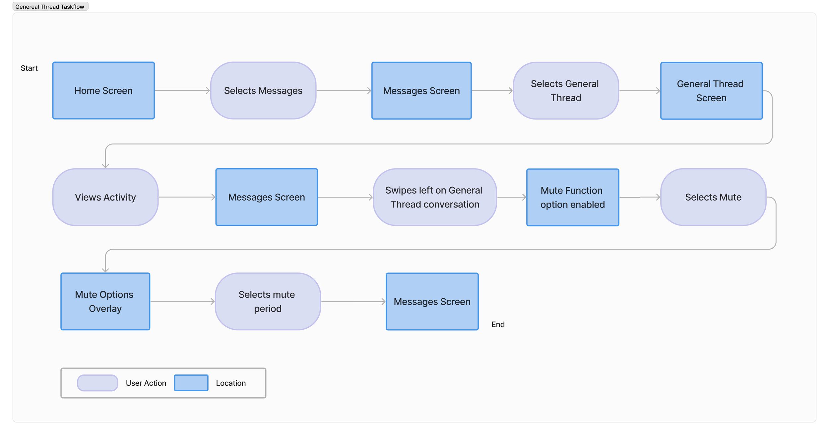The width and height of the screenshot is (829, 435).
Task: Click the Location legend text
Action: (231, 383)
